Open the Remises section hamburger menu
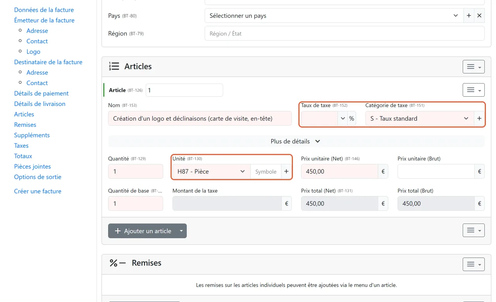Screen dimensions: 496x302 (474, 264)
